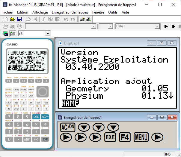Click the EXIT key on the calculator
The width and height of the screenshot is (181, 157).
pos(31,96)
